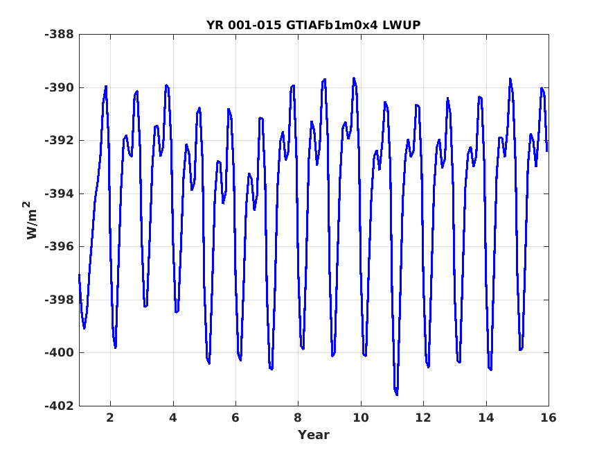Viewport: 606px width, 455px height.
Task: Click the plot title YR 001-015 GTIAFb1m0x4 LWUP
Action: coord(314,25)
